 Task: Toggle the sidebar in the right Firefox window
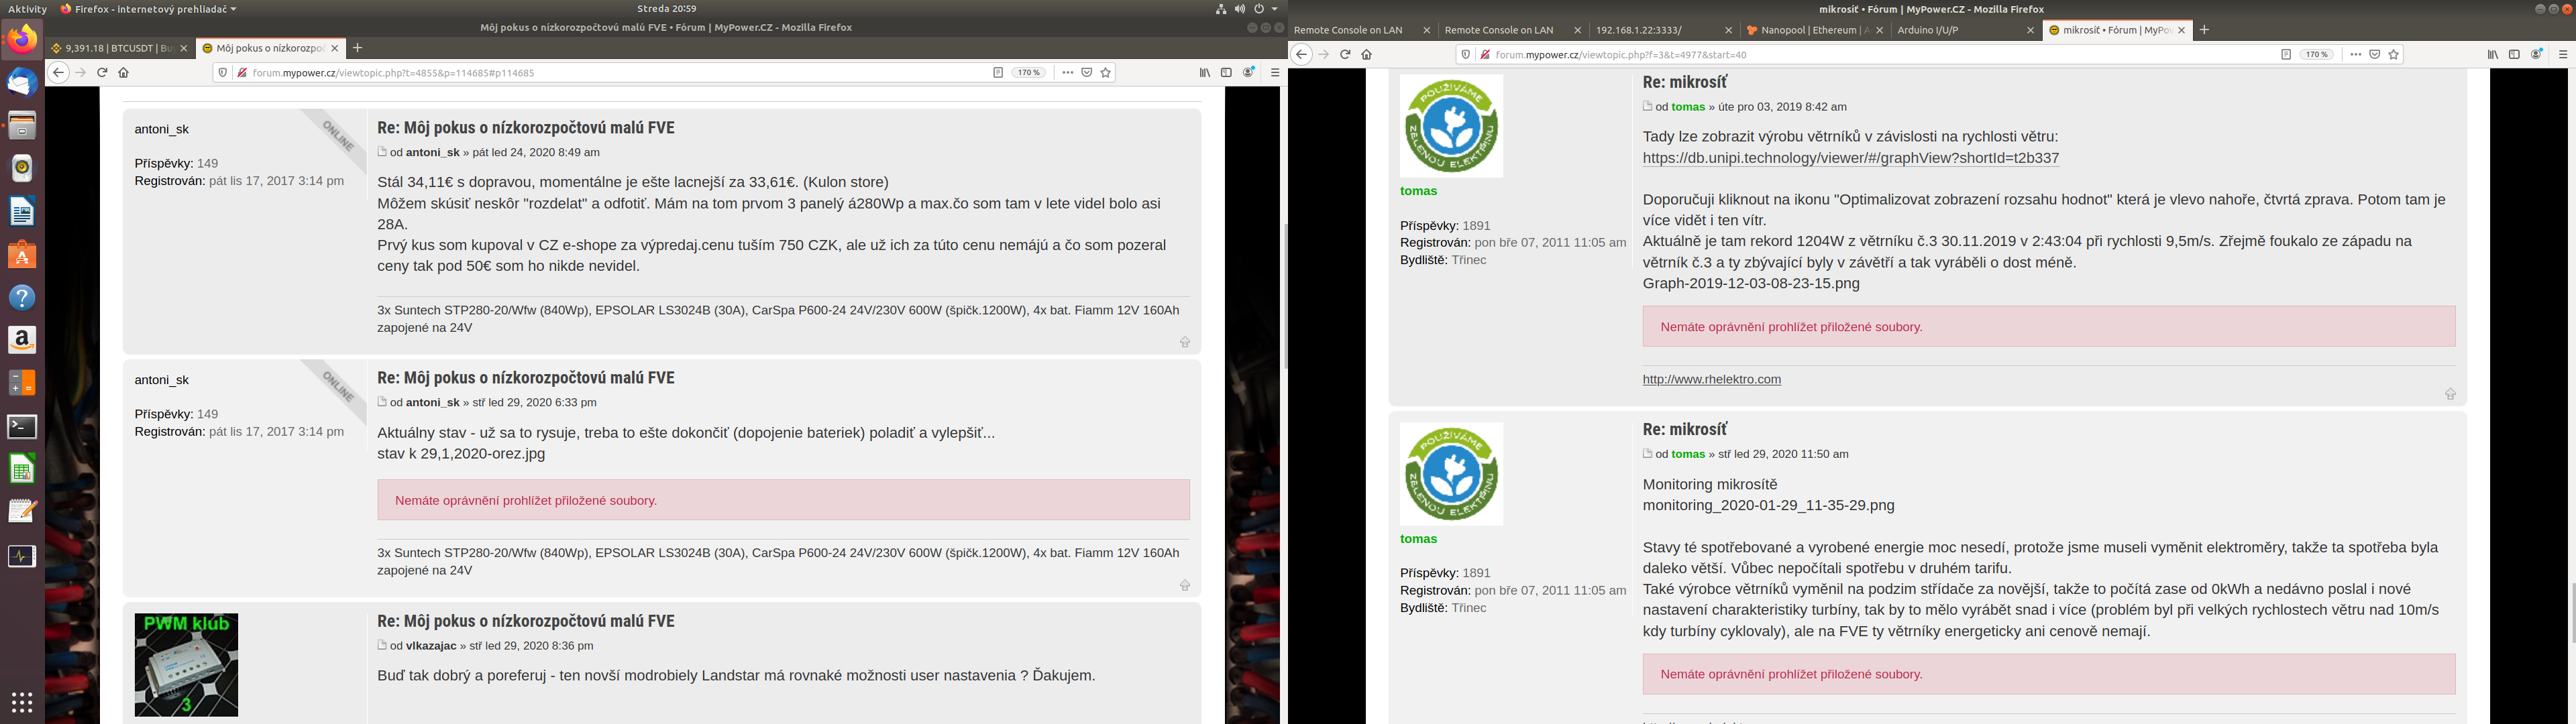point(2514,55)
